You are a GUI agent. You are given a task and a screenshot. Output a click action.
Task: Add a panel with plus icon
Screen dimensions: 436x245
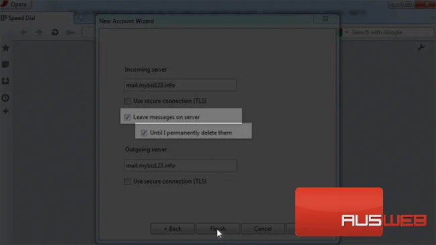tap(5, 111)
